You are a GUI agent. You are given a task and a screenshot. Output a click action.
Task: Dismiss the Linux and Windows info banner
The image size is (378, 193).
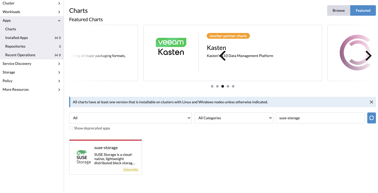click(x=371, y=102)
